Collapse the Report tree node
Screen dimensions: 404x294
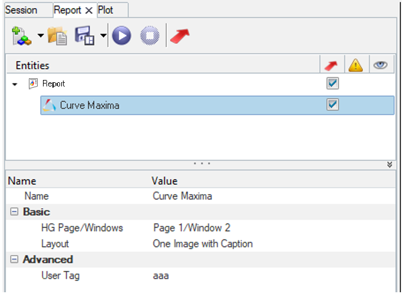pos(15,84)
